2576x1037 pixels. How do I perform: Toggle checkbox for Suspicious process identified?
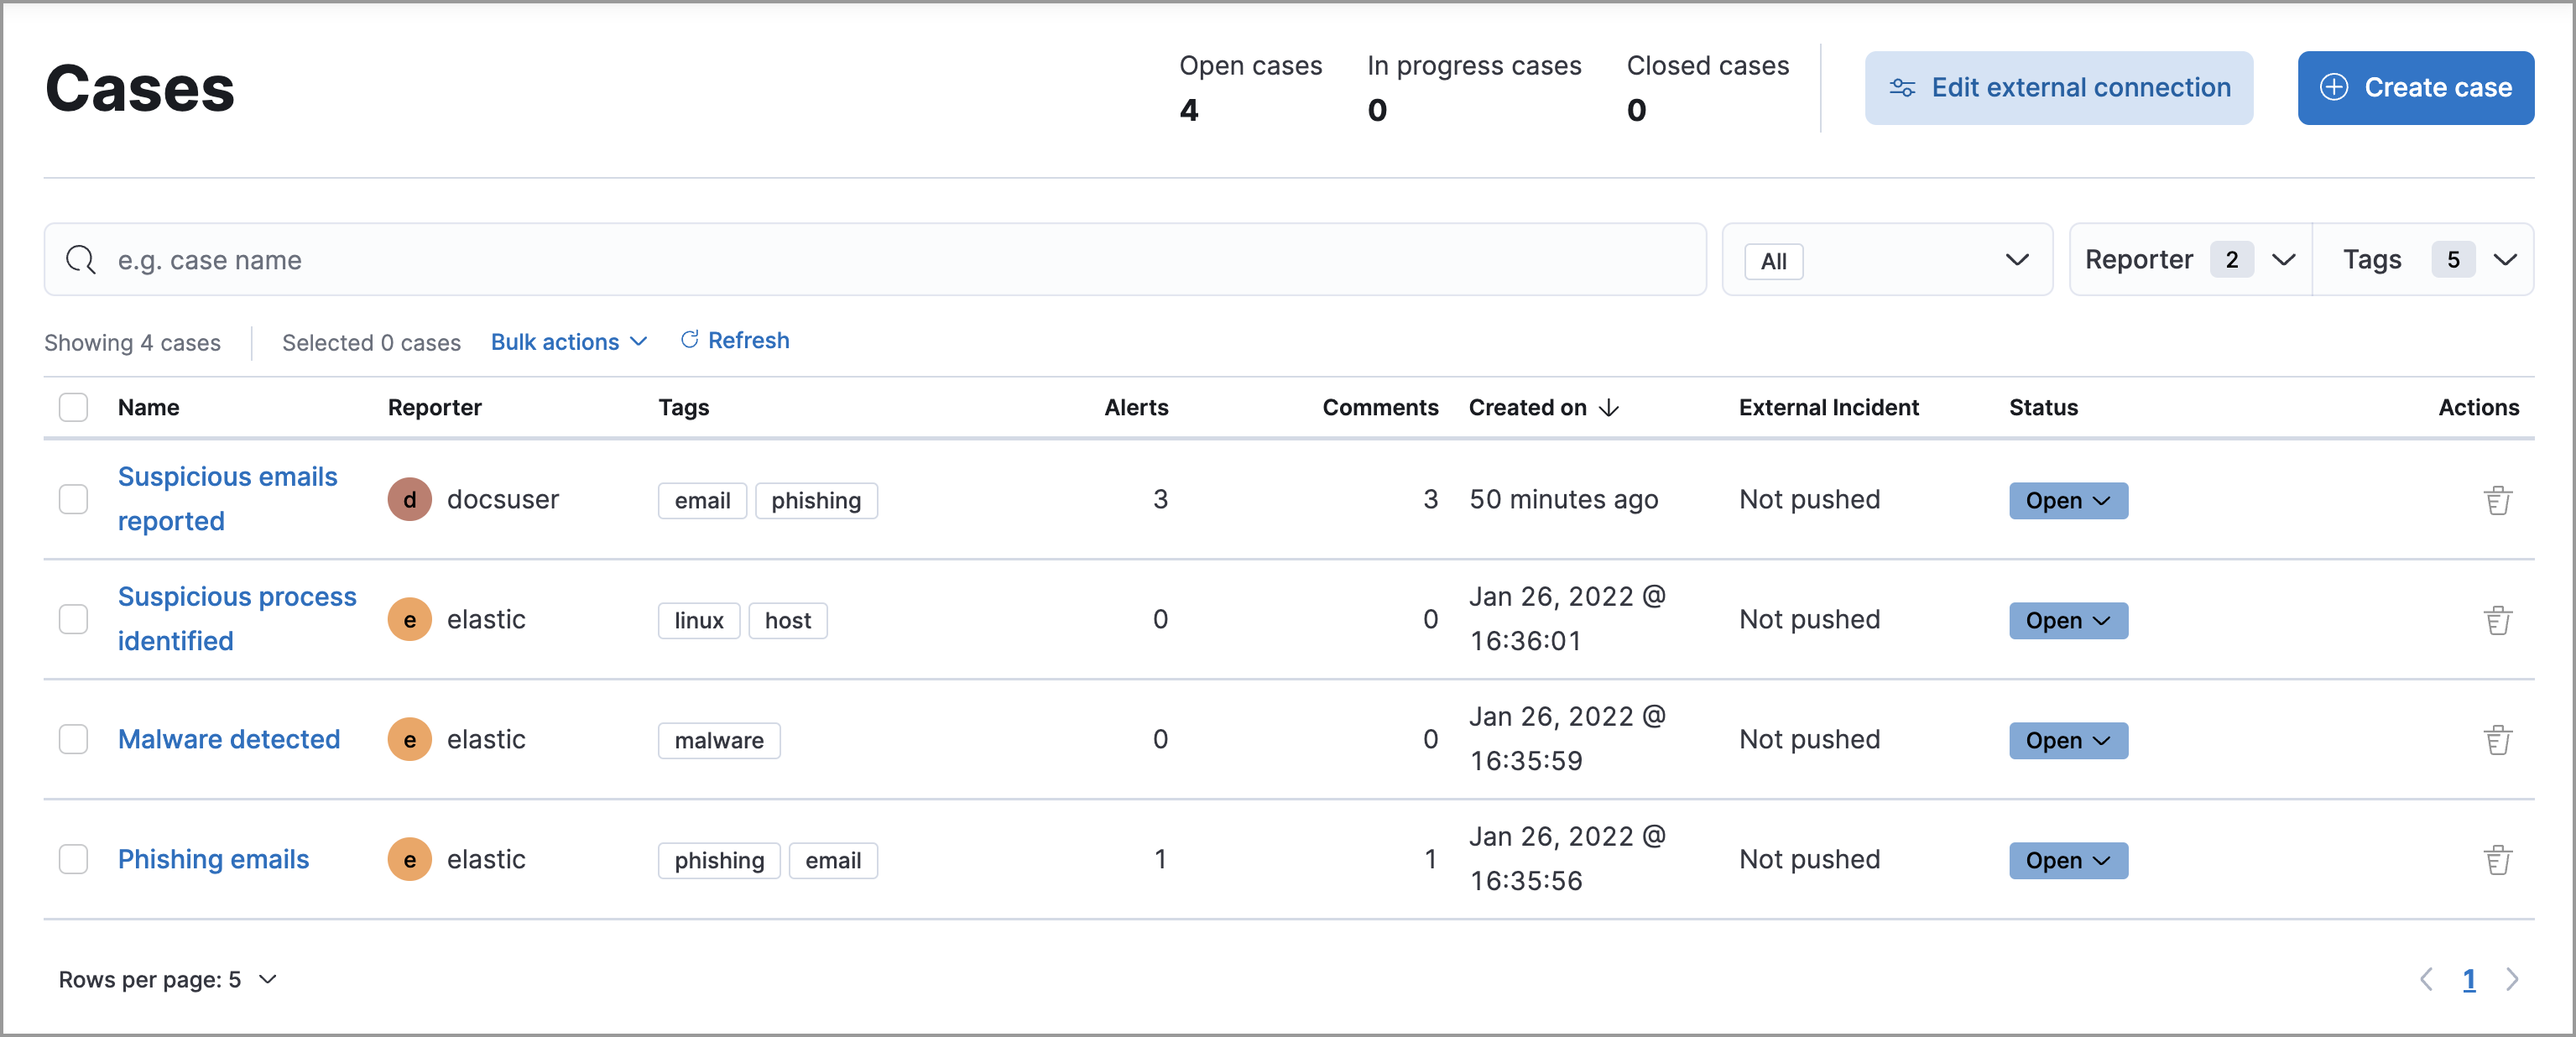(x=74, y=619)
